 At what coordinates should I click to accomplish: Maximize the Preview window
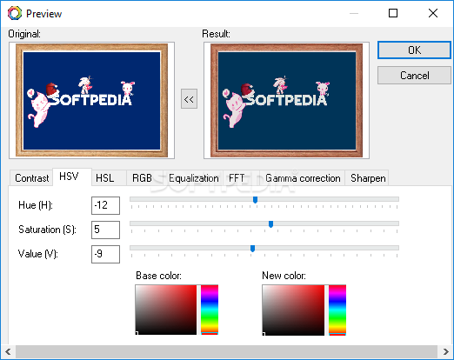[x=393, y=13]
